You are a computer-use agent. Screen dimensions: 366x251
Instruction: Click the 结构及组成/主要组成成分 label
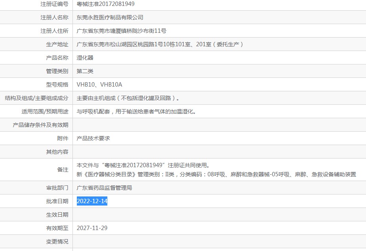(x=37, y=98)
